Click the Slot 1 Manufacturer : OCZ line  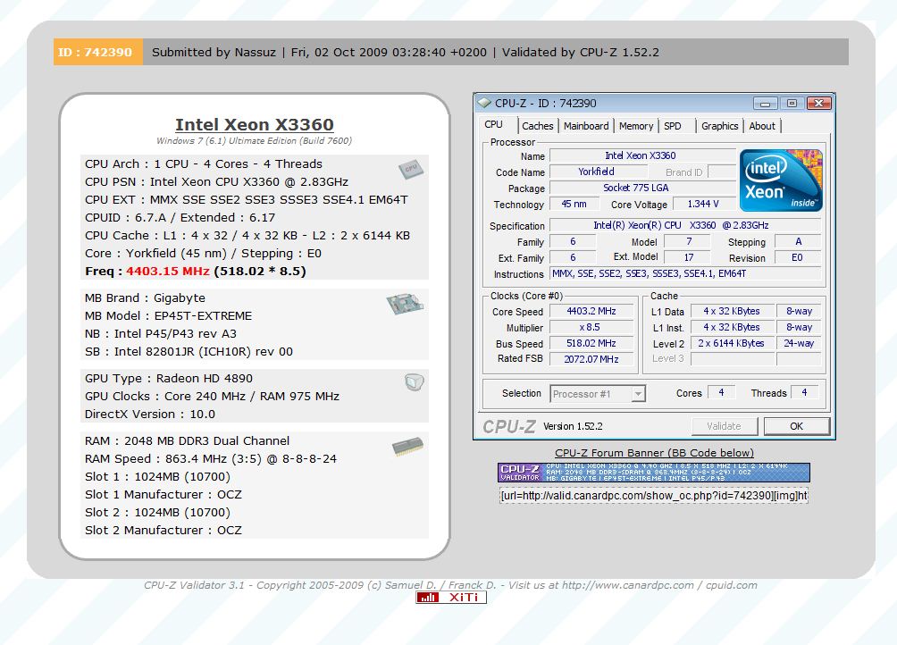point(163,495)
